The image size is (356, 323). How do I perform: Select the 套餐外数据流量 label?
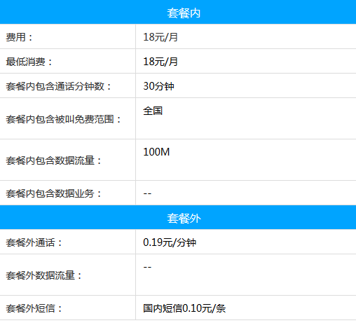point(44,275)
